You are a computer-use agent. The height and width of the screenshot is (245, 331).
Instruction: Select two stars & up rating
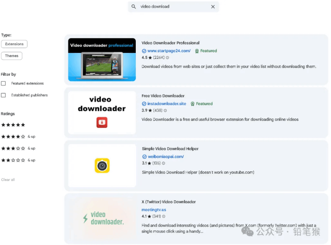18,160
